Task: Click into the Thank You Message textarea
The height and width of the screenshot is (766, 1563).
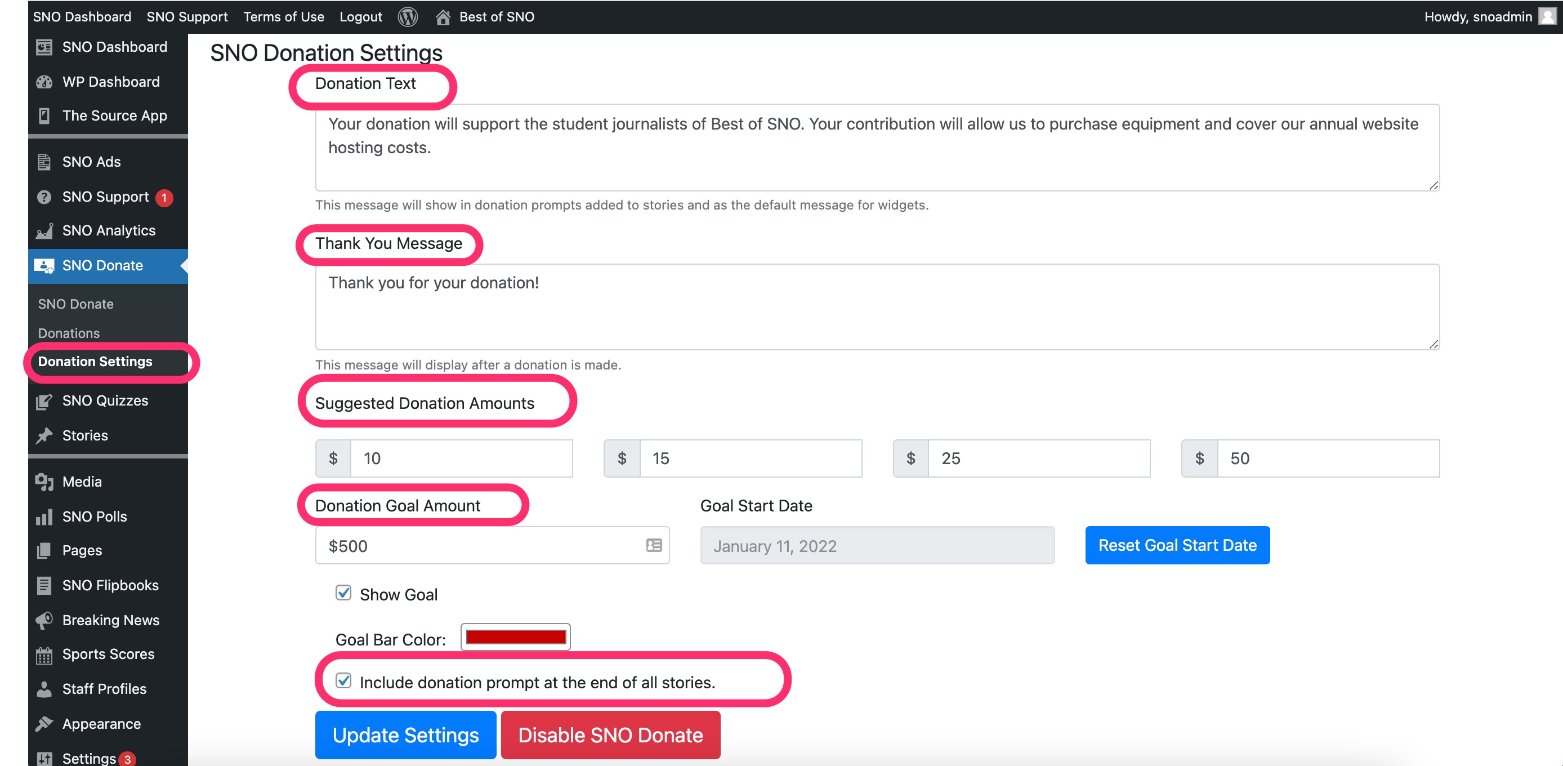Action: 877,307
